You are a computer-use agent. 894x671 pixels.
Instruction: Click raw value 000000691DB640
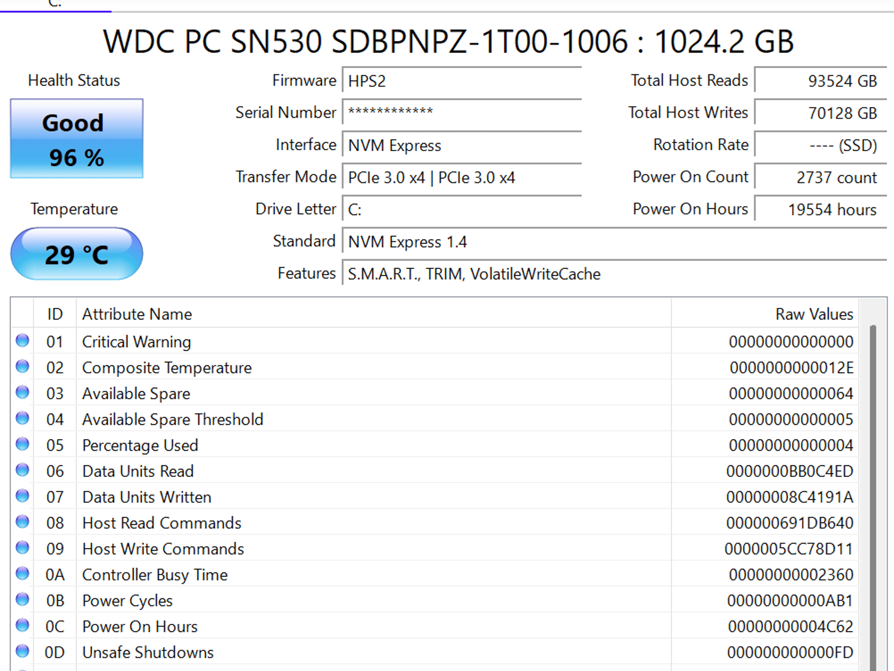(x=790, y=523)
